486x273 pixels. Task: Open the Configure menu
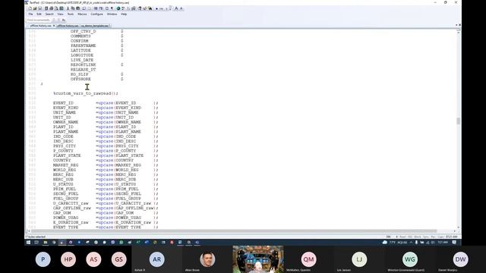point(96,14)
